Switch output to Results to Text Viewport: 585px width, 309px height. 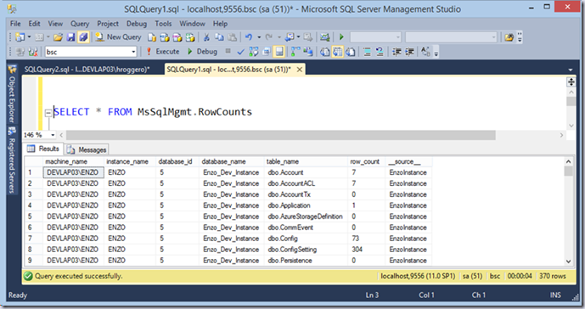[324, 52]
